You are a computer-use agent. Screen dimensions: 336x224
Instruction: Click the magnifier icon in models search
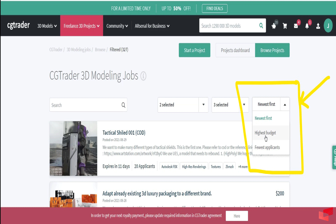point(261,26)
